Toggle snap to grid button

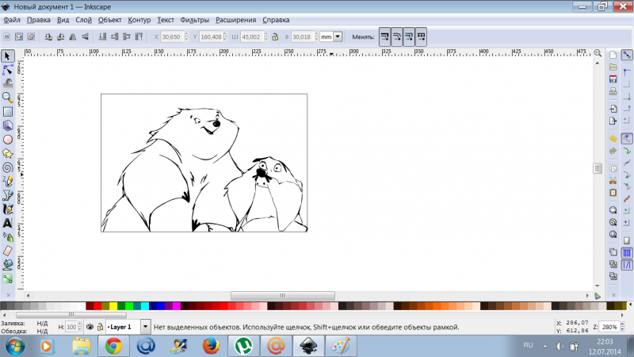627,253
